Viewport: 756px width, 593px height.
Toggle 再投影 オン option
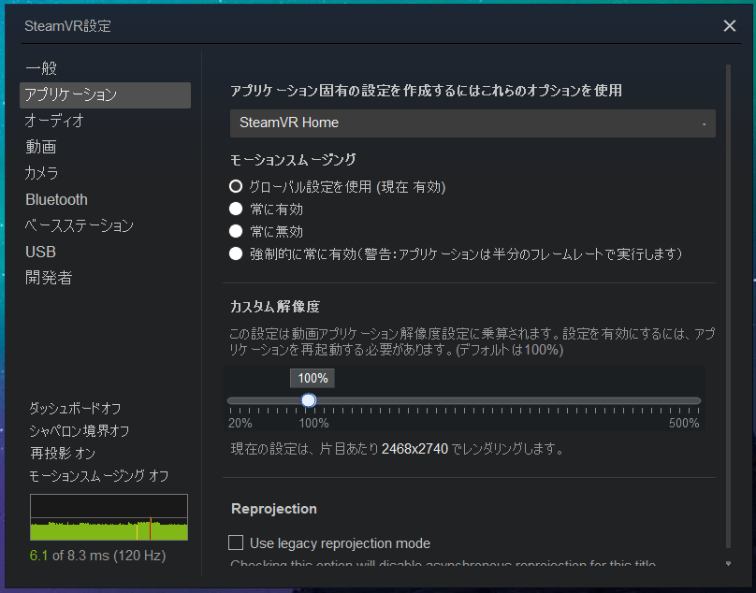point(63,454)
